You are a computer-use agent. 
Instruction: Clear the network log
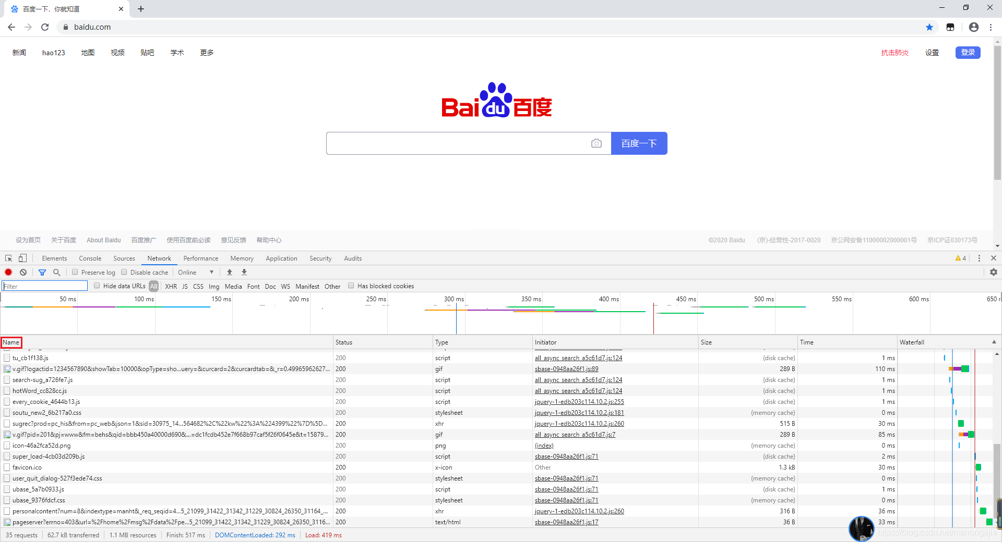pos(23,272)
